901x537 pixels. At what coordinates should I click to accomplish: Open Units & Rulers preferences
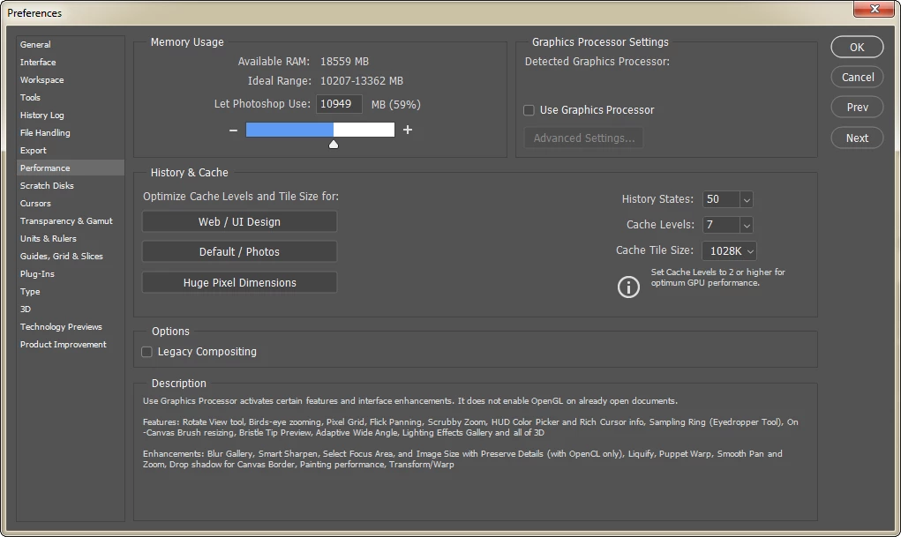click(70, 238)
